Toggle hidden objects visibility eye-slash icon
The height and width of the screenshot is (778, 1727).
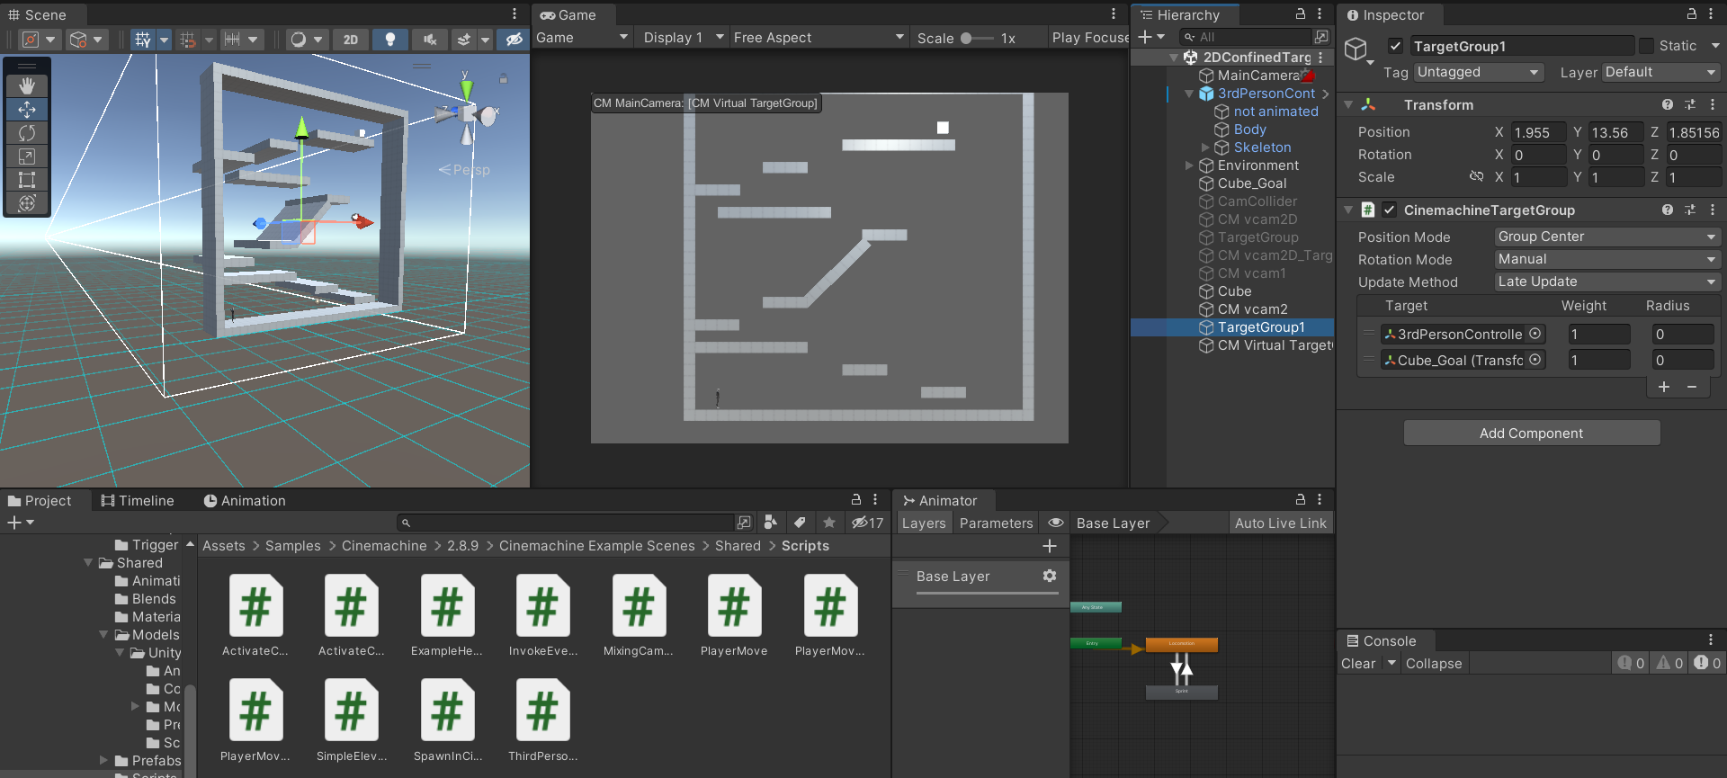(514, 40)
